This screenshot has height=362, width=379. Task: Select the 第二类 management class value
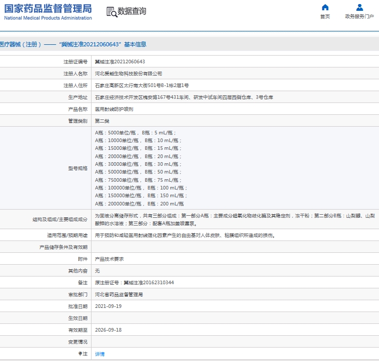(x=102, y=121)
